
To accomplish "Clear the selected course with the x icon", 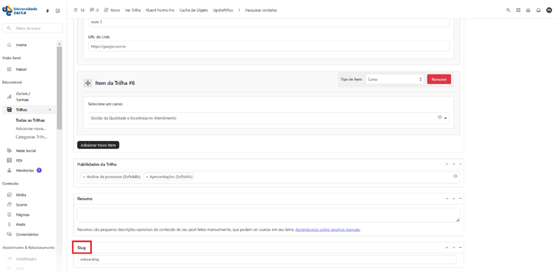I will click(439, 117).
